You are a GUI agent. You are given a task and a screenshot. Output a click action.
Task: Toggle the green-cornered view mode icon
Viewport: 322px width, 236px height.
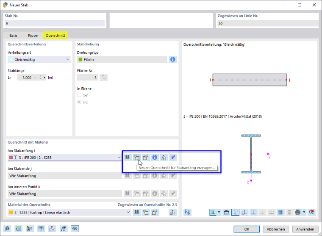(213, 212)
